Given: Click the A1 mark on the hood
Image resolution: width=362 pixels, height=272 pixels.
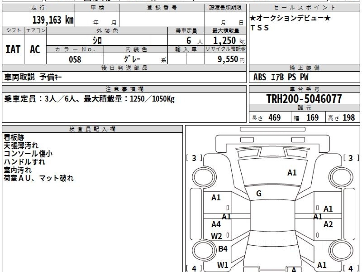Looking at the screenshot, I should point(292,173).
